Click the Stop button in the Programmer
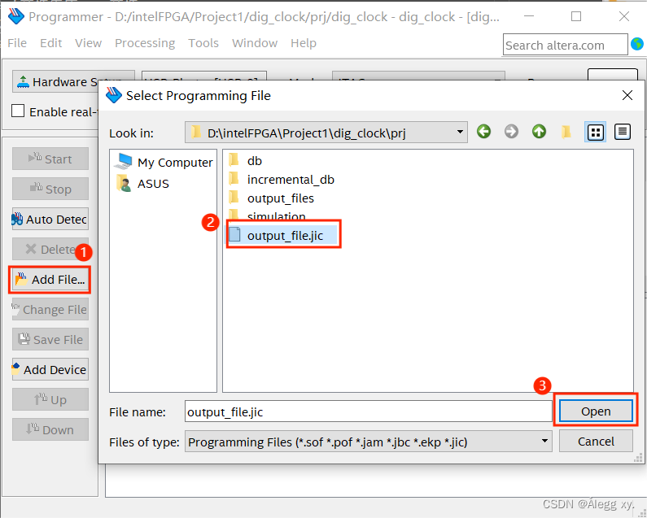Image resolution: width=647 pixels, height=518 pixels. coord(50,189)
